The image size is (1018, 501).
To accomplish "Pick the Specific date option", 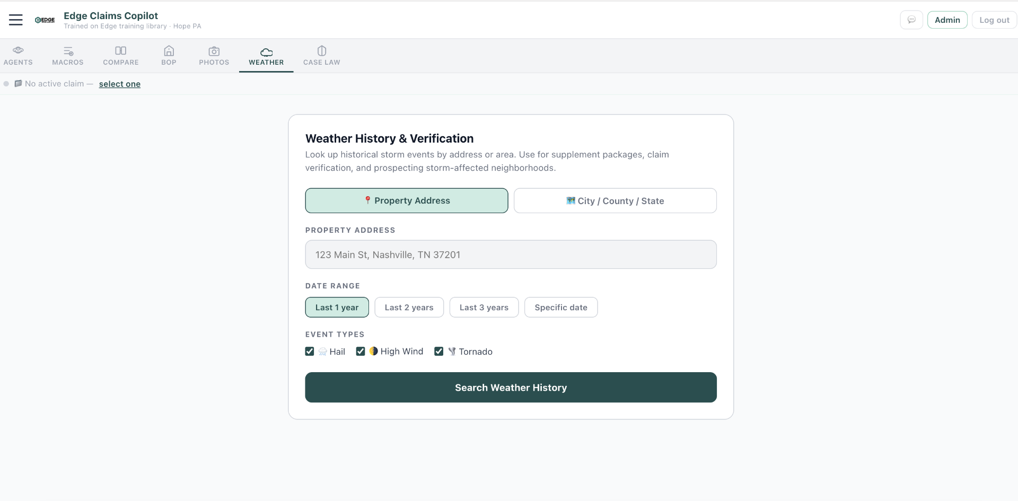I will tap(560, 307).
